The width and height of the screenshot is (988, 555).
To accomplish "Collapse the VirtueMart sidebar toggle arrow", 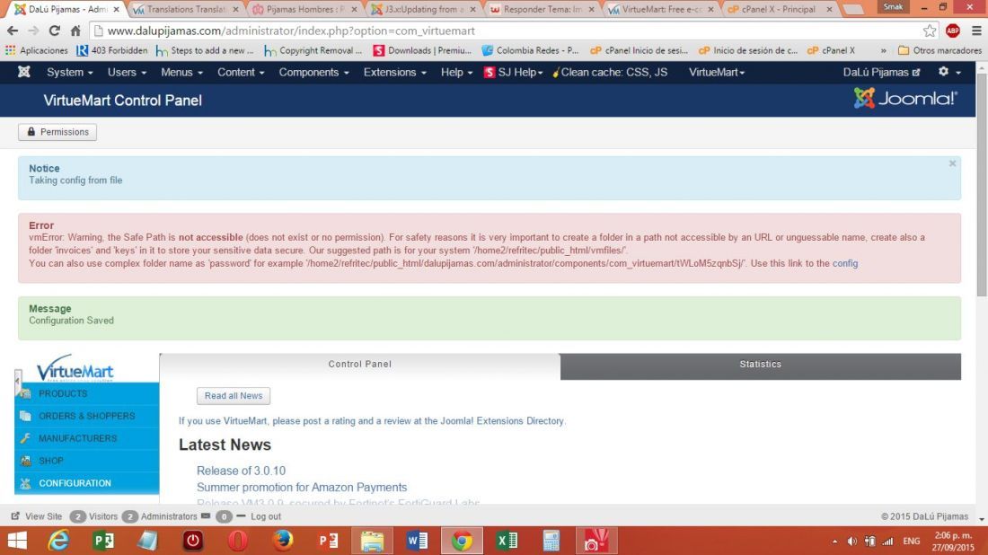I will pos(18,381).
